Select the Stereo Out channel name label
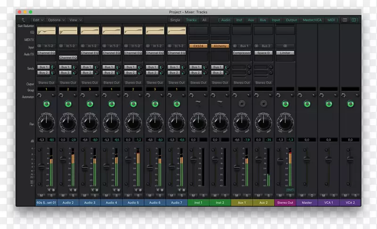The image size is (377, 229). [x=285, y=203]
